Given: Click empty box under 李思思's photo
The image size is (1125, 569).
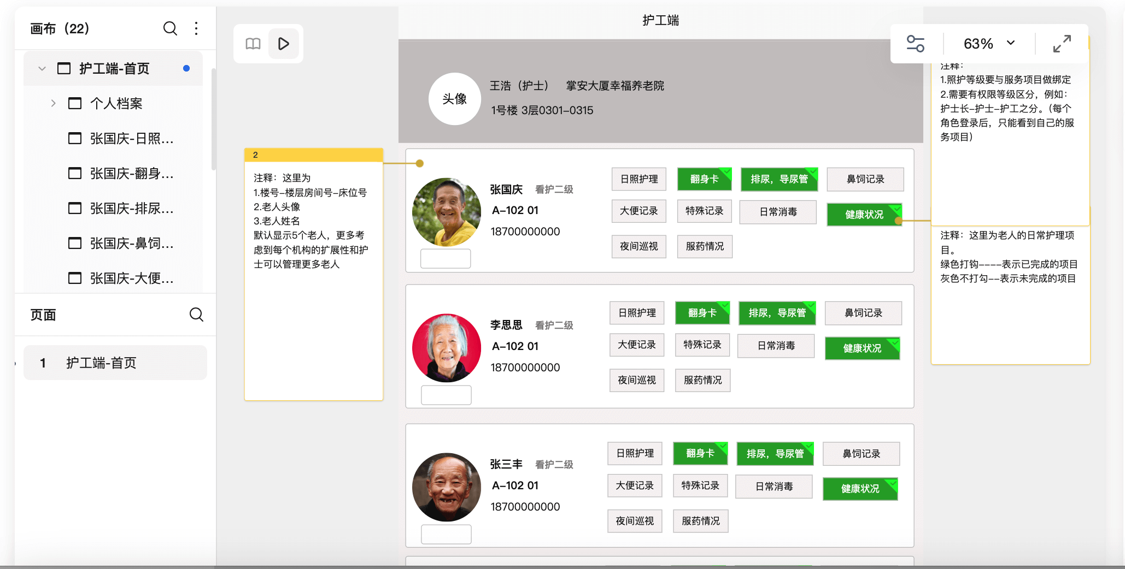Looking at the screenshot, I should (446, 395).
